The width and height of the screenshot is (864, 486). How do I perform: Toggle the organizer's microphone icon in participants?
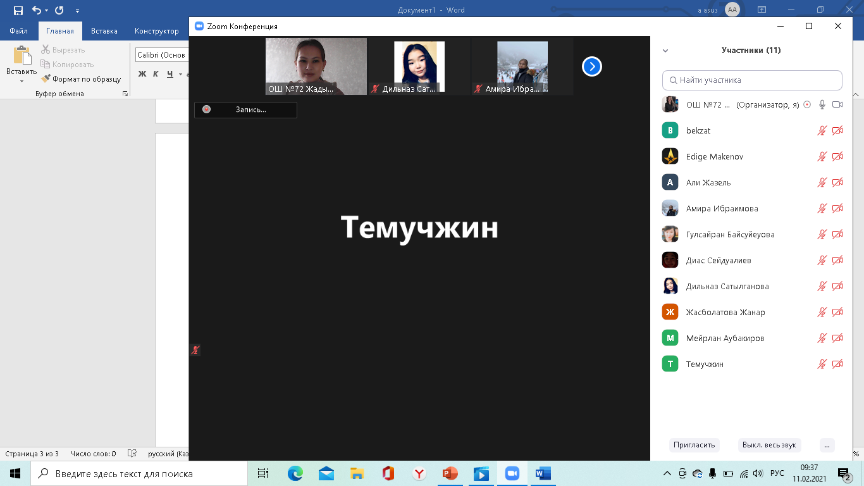tap(822, 104)
